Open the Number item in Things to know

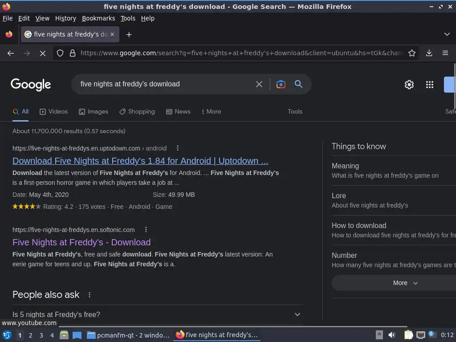(x=394, y=260)
